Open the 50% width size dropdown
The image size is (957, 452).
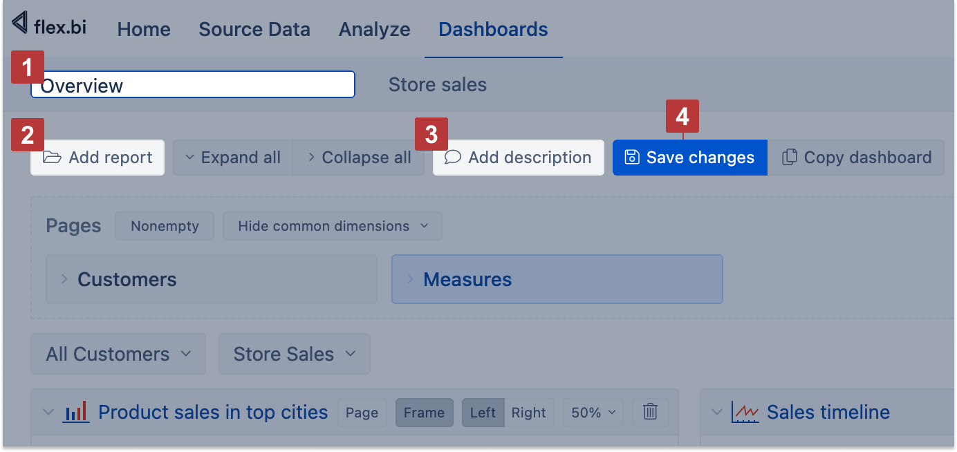pos(593,412)
